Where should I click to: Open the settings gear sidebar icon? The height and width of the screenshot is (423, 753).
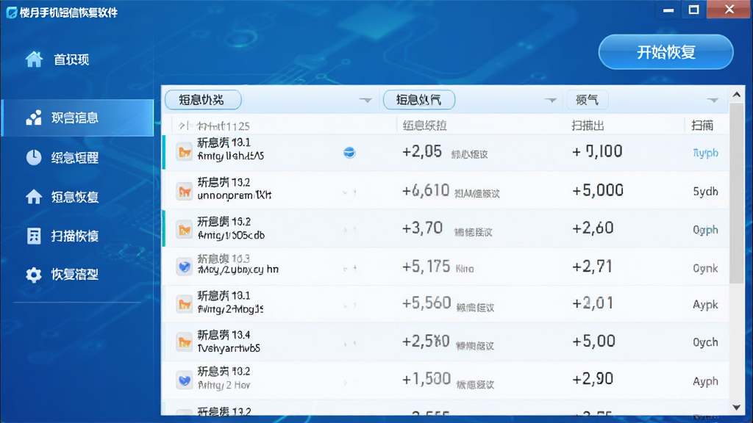click(34, 275)
